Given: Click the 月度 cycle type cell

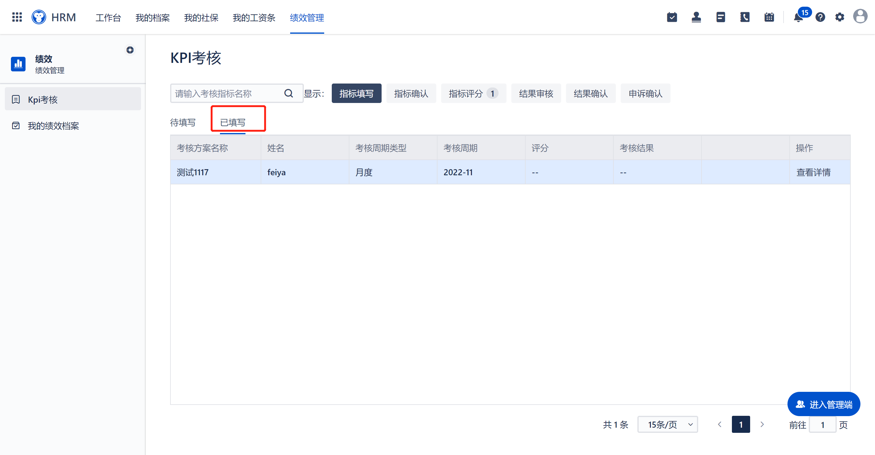Looking at the screenshot, I should (393, 173).
